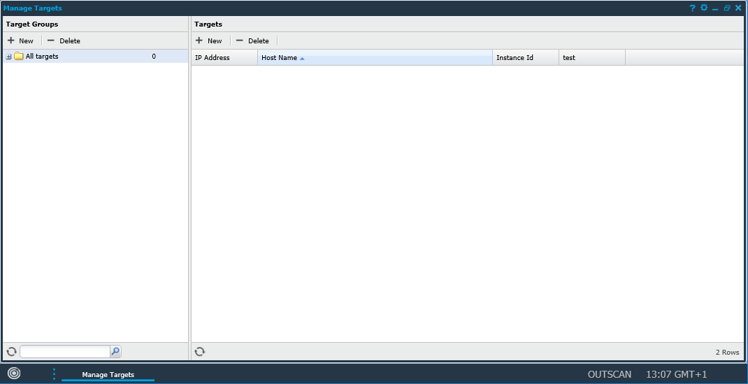748x384 pixels.
Task: Open help via the question mark icon
Action: click(692, 8)
